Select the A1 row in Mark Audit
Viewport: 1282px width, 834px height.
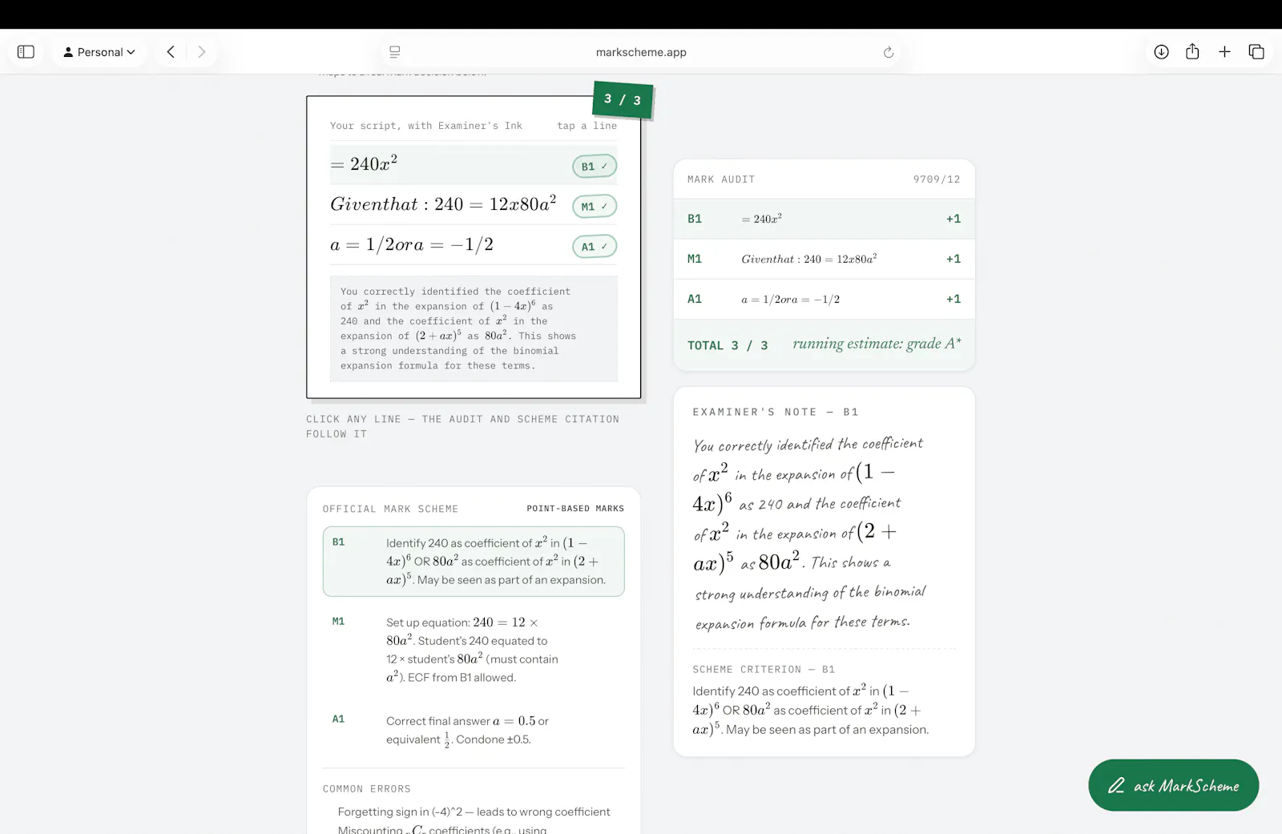(x=824, y=299)
